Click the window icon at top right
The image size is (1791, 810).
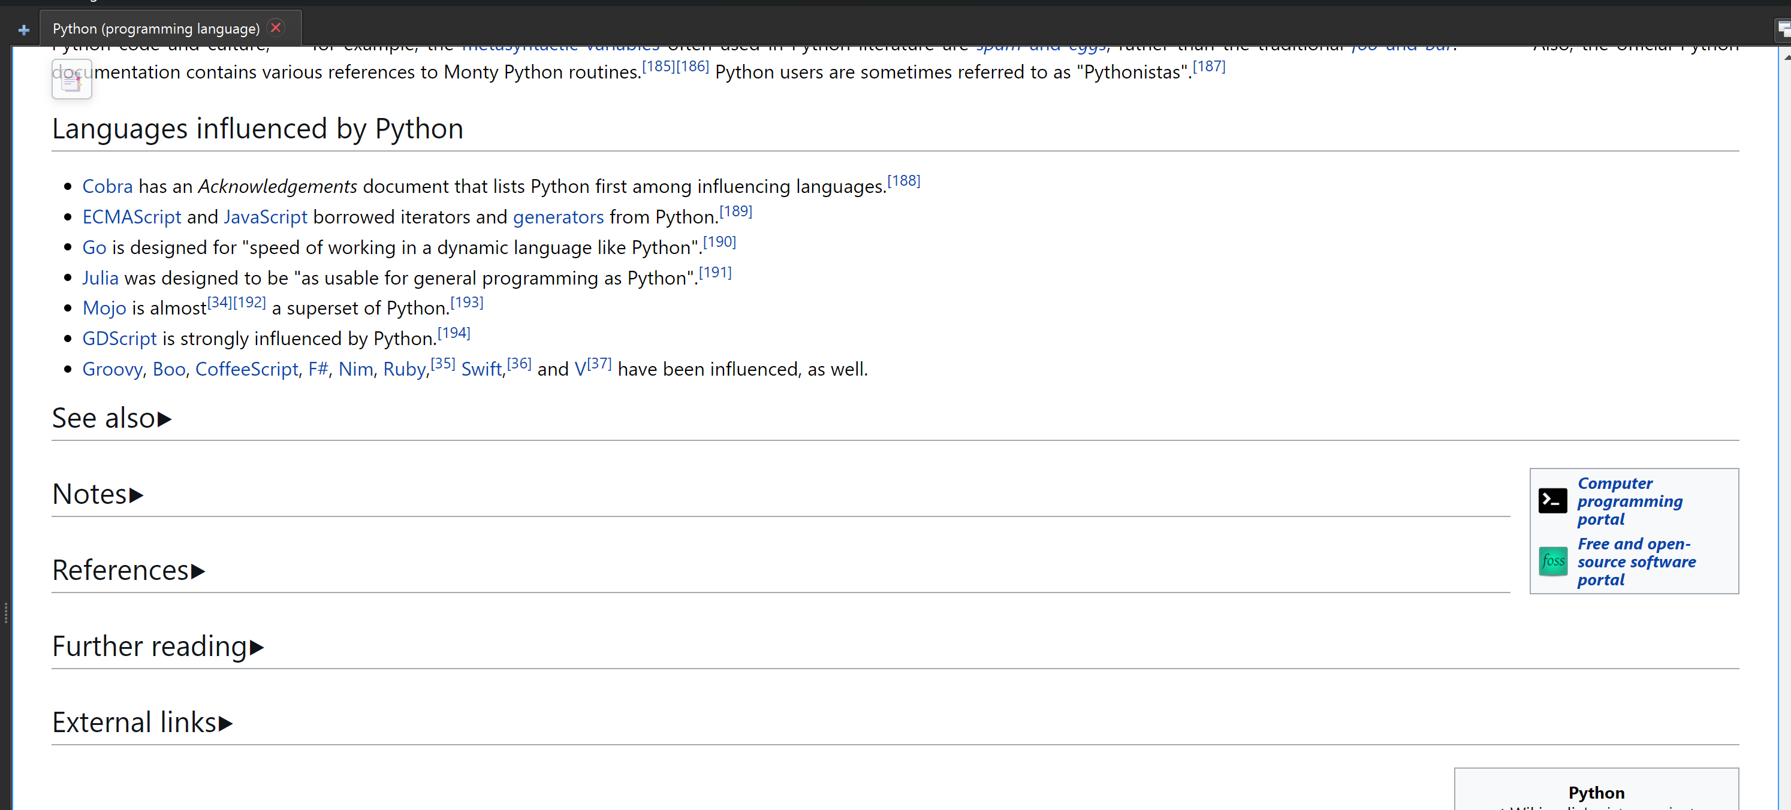[1783, 29]
